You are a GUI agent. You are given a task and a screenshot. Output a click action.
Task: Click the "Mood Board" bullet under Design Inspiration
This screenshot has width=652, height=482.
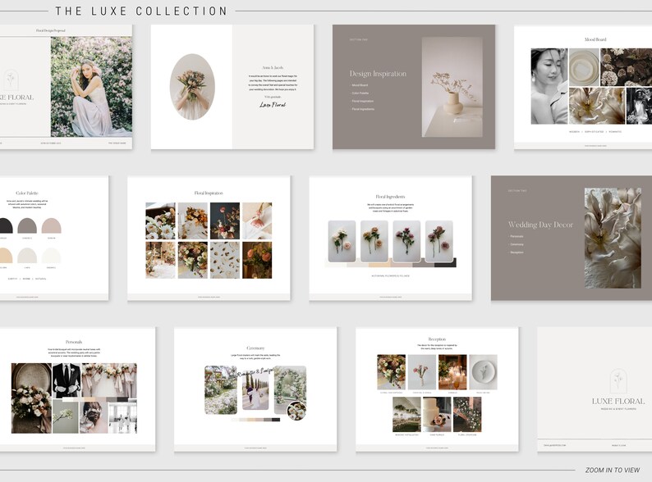[360, 85]
